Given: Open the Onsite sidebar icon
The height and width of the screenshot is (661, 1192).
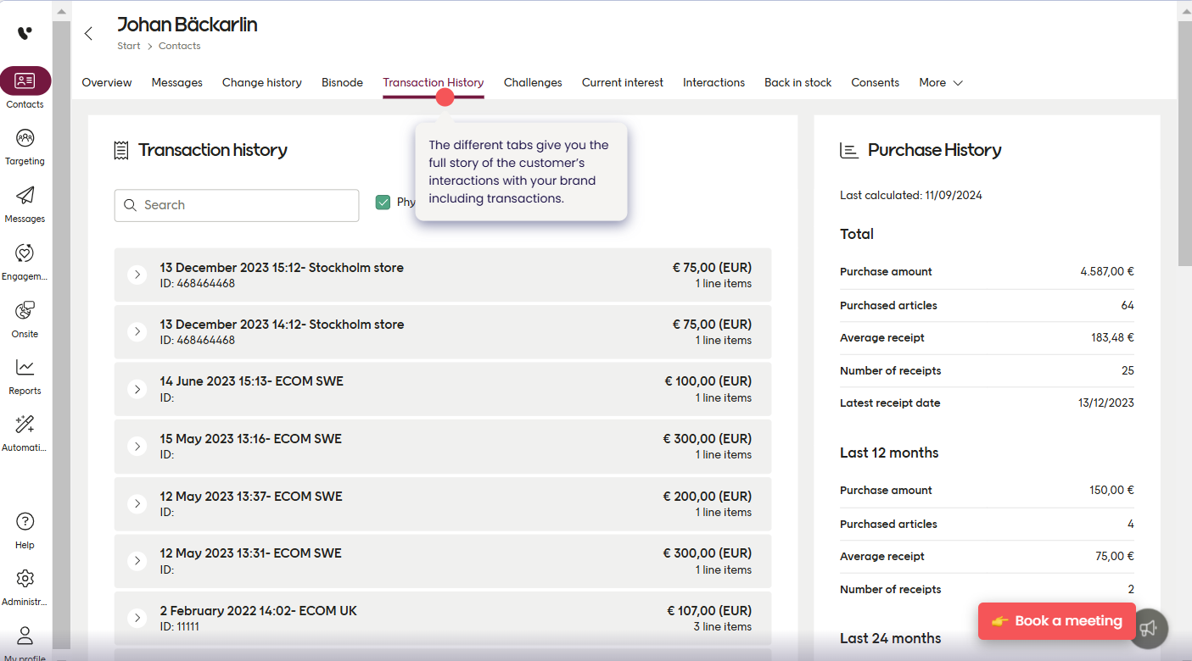Looking at the screenshot, I should (x=25, y=312).
